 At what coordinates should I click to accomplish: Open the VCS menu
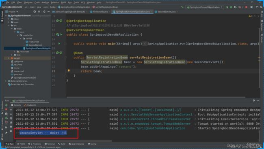pos(83,2)
